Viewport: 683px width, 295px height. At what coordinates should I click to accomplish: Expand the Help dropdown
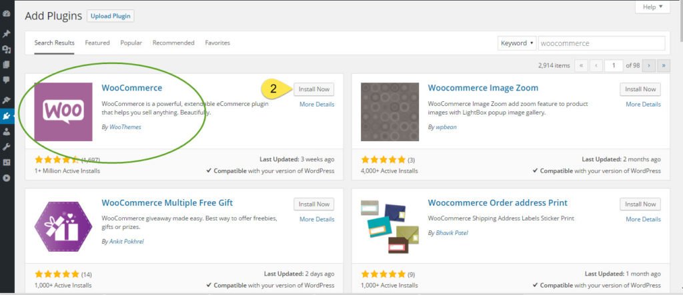coord(652,7)
